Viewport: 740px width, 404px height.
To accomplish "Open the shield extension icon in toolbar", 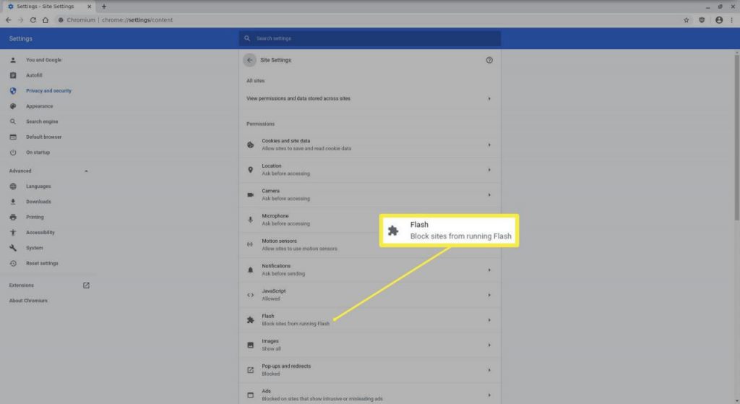I will pyautogui.click(x=702, y=20).
